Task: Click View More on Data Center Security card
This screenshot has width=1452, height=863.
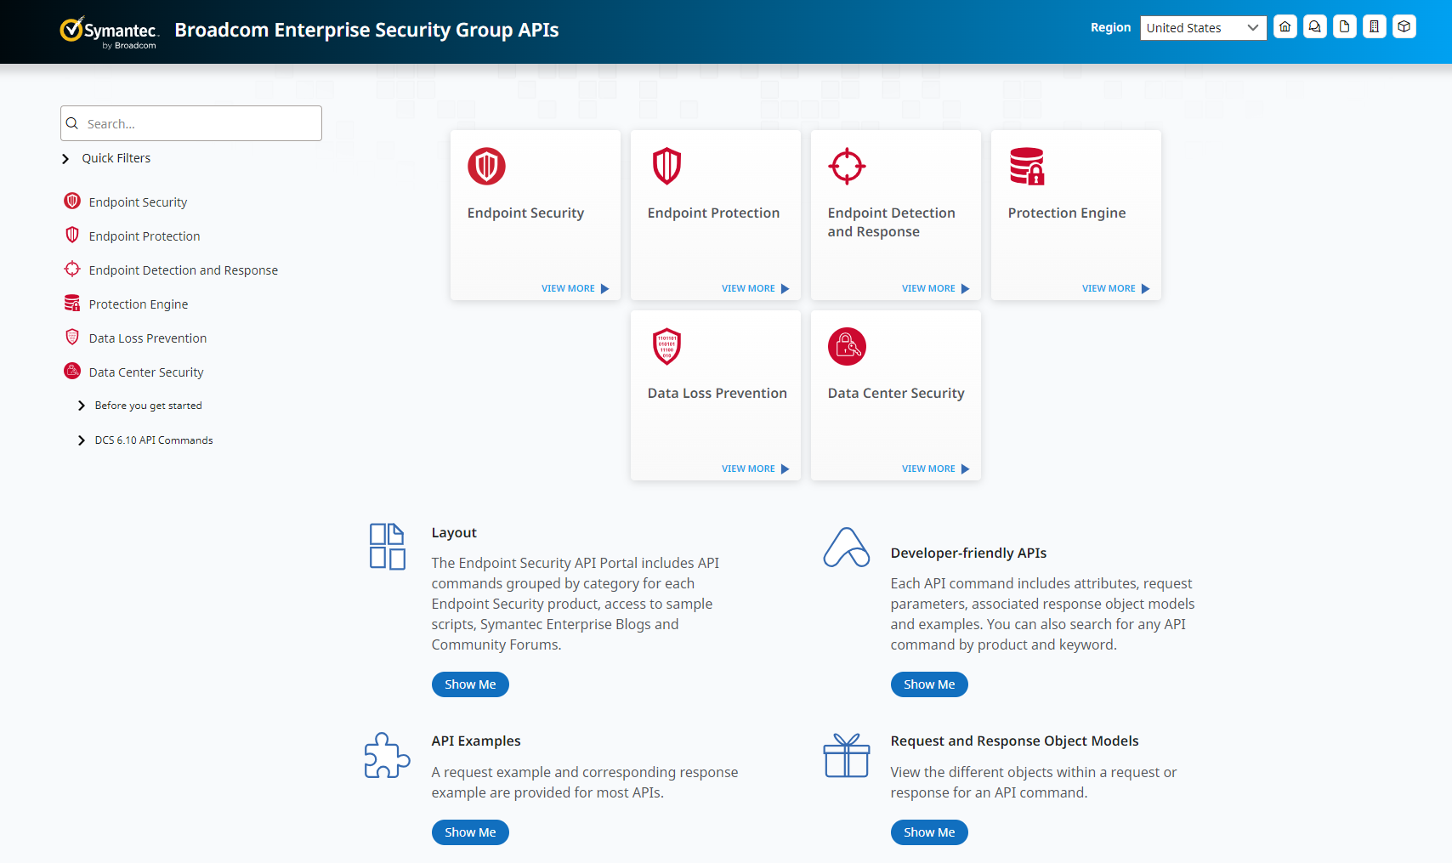Action: pyautogui.click(x=935, y=469)
